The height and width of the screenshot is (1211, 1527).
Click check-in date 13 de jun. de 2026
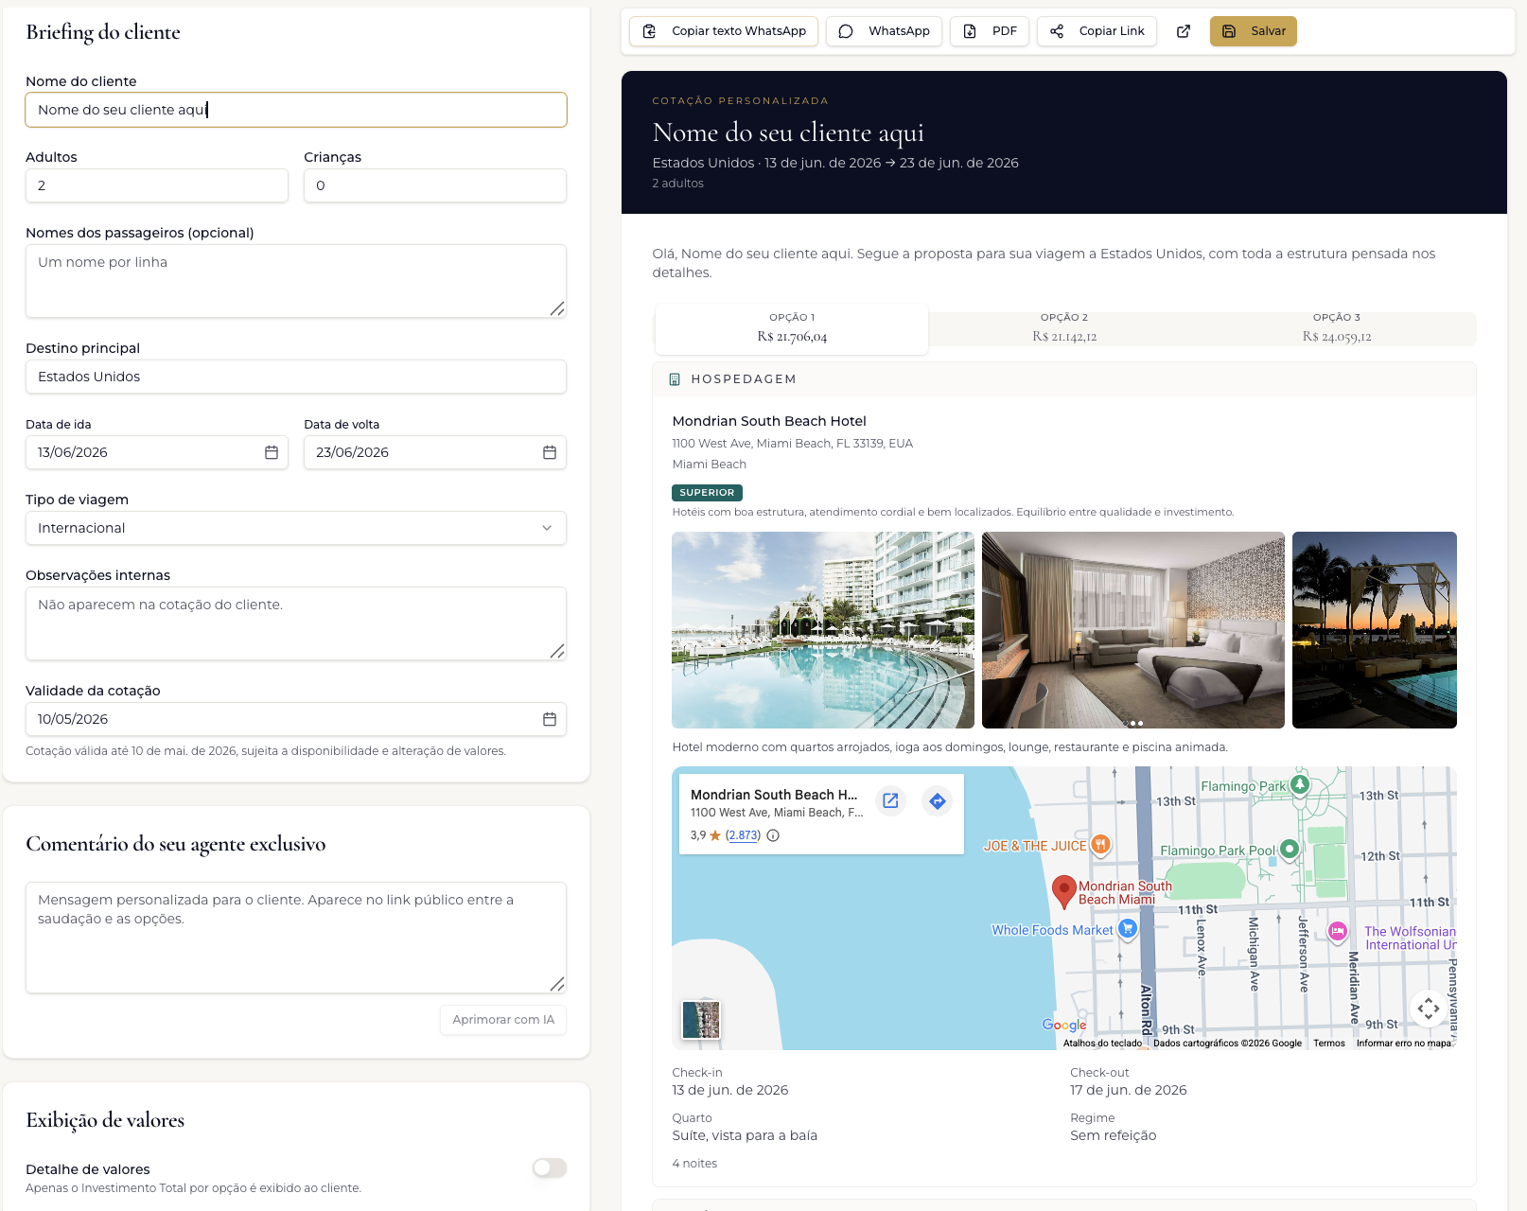click(730, 1090)
